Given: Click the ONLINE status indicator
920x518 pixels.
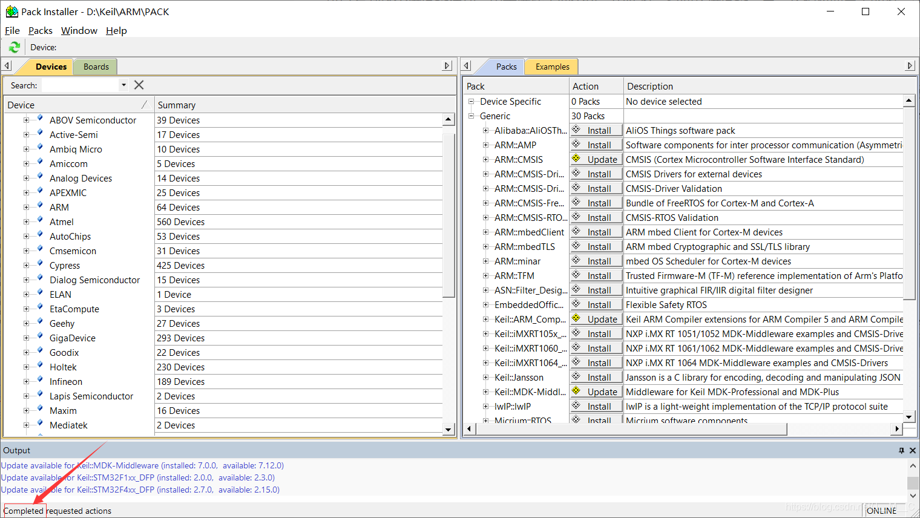Looking at the screenshot, I should (882, 511).
